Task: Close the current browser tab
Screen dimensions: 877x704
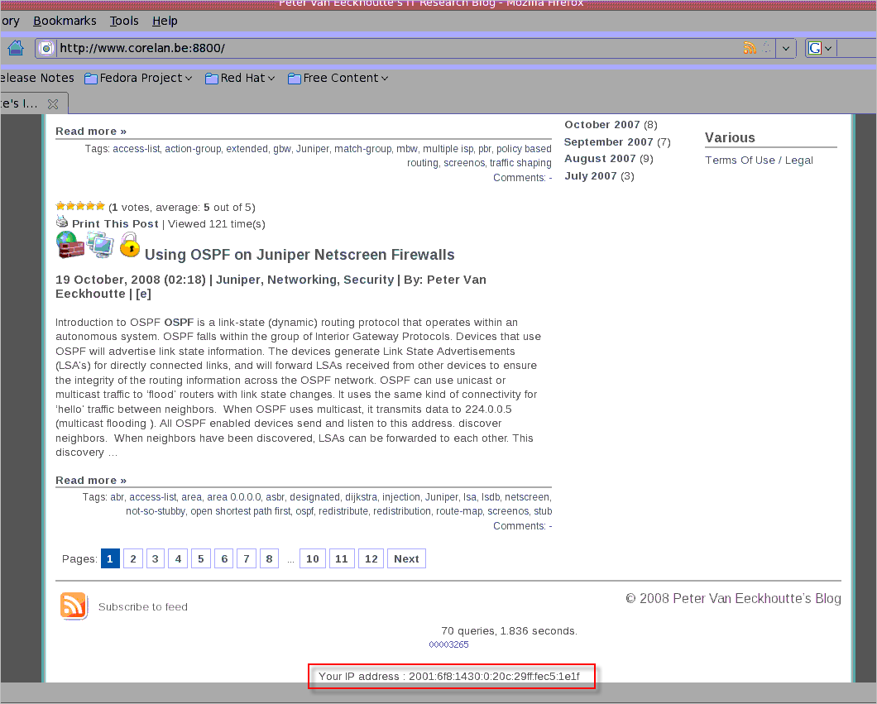Action: 53,104
